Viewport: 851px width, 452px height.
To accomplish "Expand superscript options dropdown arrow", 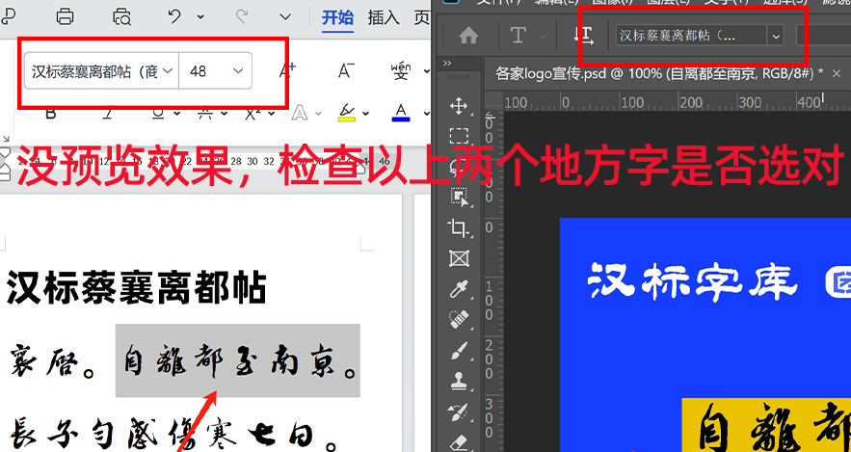I will 272,114.
